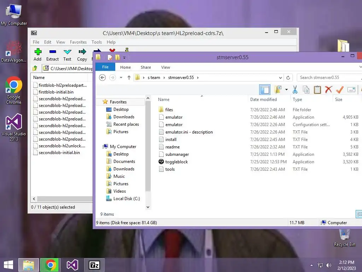
Task: Click the Explorer Back arrow button
Action: click(x=102, y=78)
